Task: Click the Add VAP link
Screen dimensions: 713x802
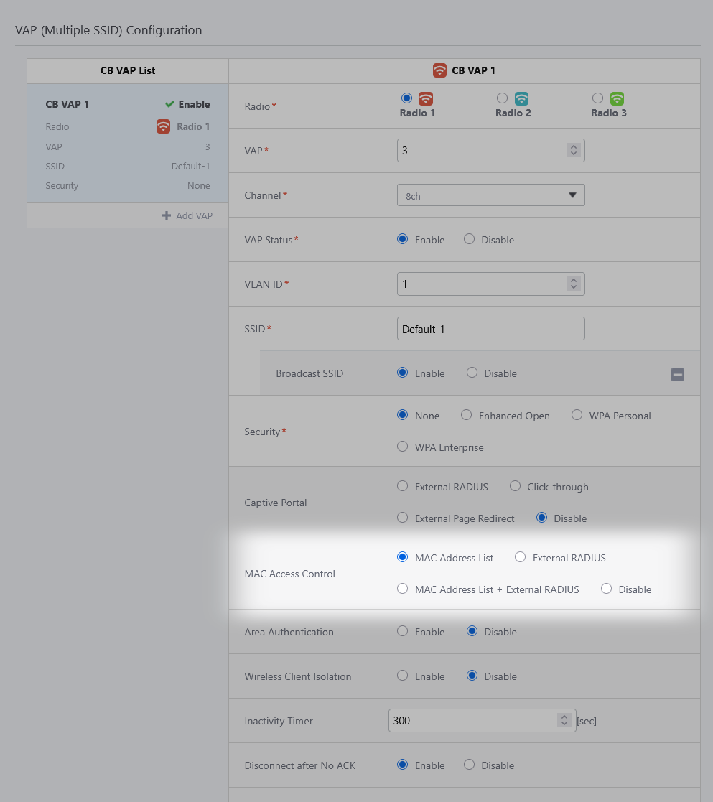Action: coord(195,216)
